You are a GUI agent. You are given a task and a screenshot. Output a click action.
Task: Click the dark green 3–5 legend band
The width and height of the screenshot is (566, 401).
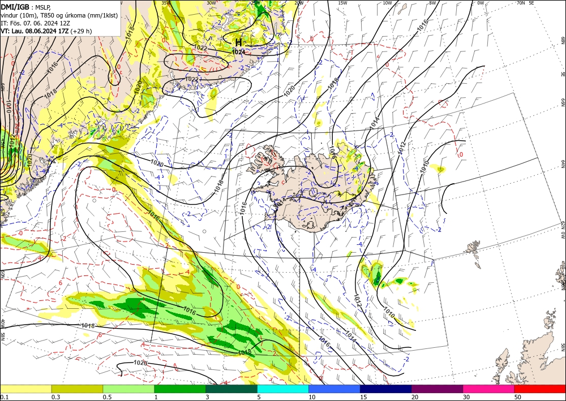[x=231, y=389]
